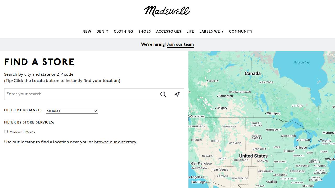Click the United States label on the map
Image resolution: width=335 pixels, height=188 pixels.
click(x=253, y=156)
